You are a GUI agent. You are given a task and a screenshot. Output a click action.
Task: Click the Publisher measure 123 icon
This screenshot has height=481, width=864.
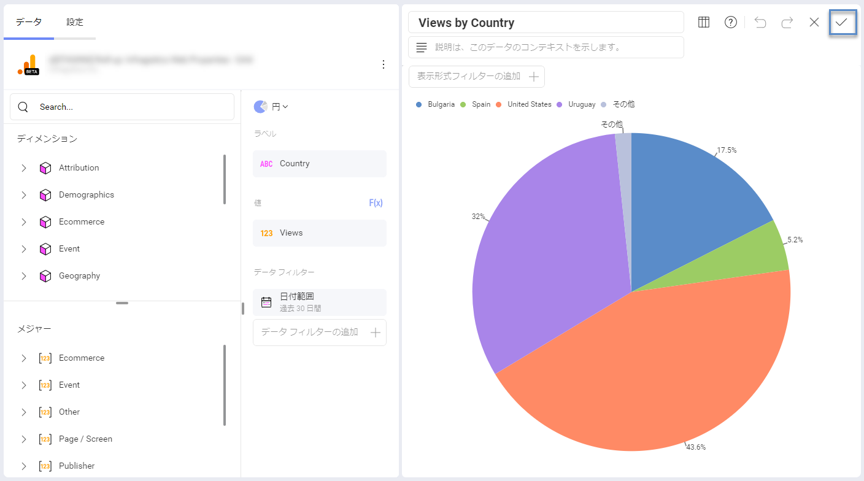pos(45,466)
